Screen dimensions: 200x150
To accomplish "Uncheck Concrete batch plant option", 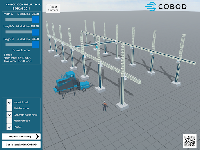I will coord(9,115).
